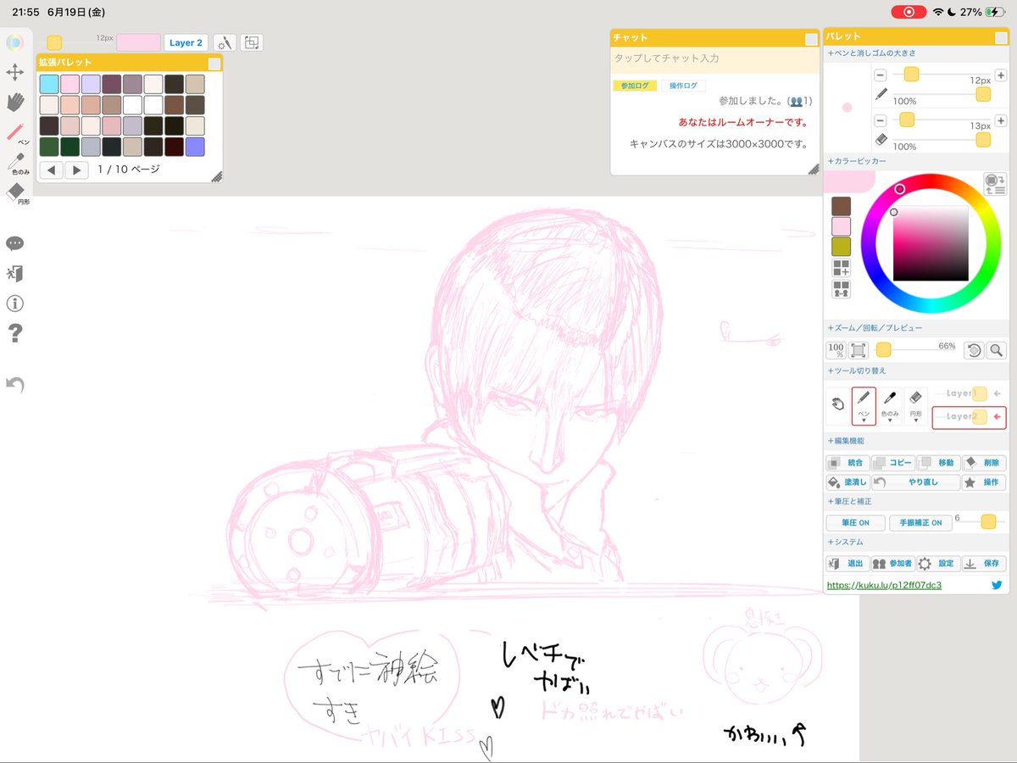Minimize the パレット panel with its square box
Screen dimensions: 1017x763
(x=999, y=37)
